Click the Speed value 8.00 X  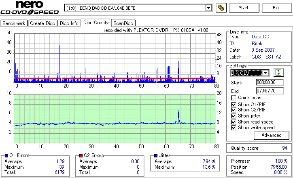[x=280, y=172]
